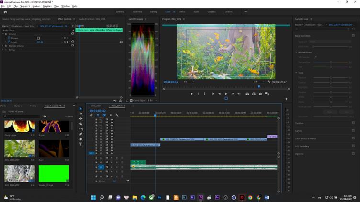Toggle Clamp Signal checkbox in Lumetri Scopes

pyautogui.click(x=131, y=100)
